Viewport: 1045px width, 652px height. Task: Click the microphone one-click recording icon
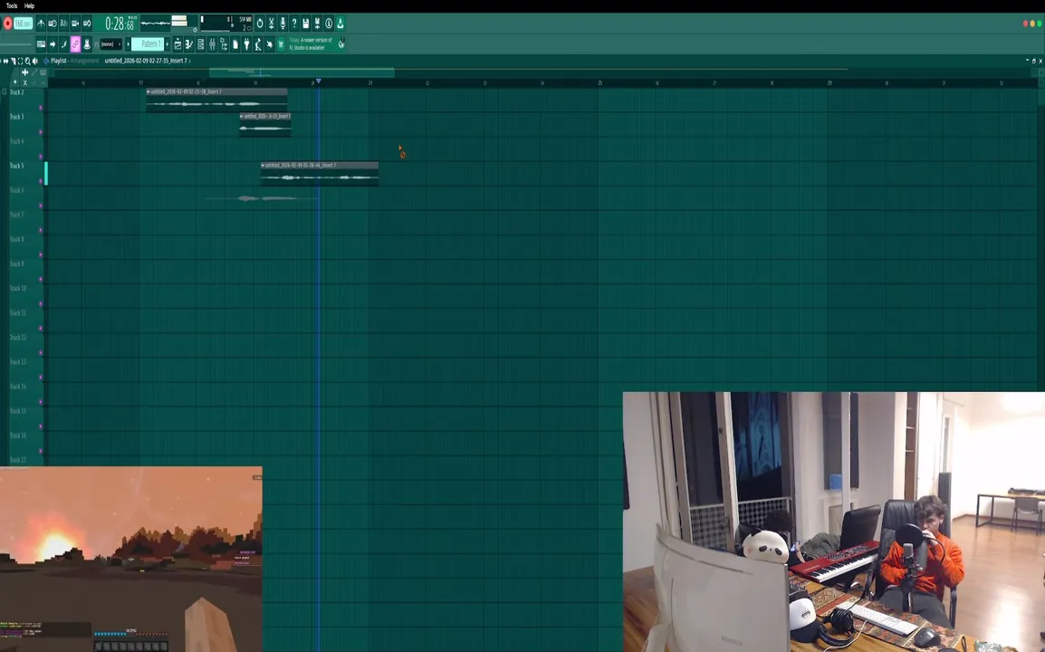(x=283, y=24)
